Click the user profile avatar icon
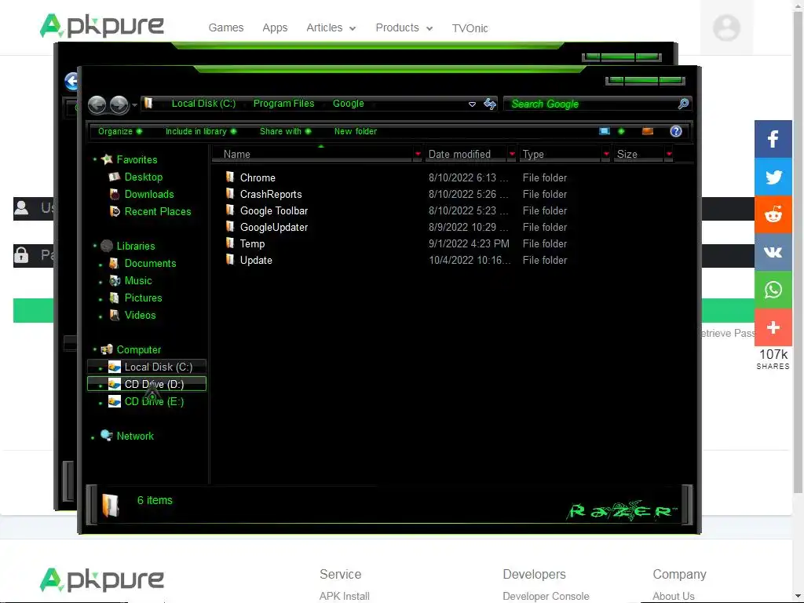The height and width of the screenshot is (603, 804). click(x=726, y=27)
